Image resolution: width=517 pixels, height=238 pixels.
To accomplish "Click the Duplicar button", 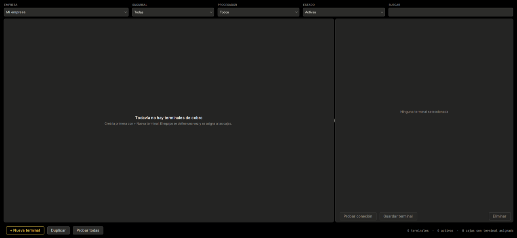I will [58, 230].
